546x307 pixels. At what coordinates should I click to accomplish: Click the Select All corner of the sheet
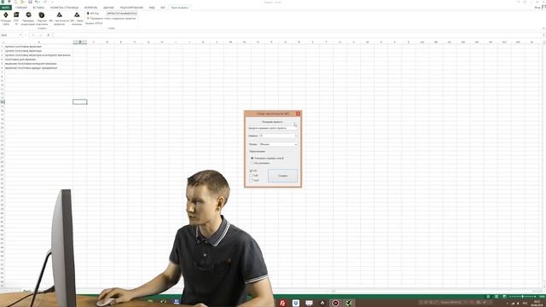2,42
